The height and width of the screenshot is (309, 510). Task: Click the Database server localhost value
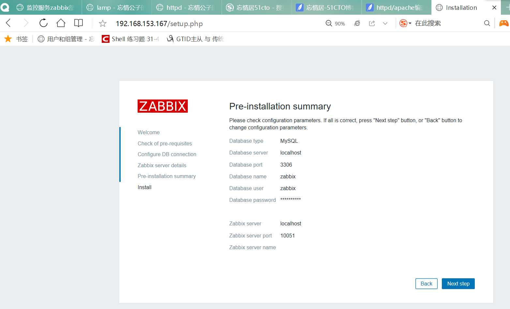pos(291,153)
